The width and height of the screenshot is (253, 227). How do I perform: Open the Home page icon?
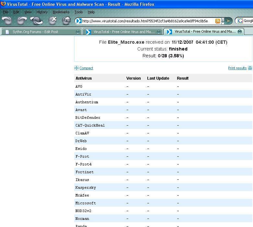(66, 21)
